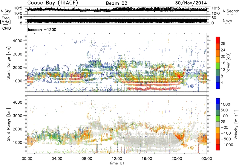The image size is (239, 165).
Task: Click the "Goose Bay (fitACF)" plot title
Action: tap(53, 3)
